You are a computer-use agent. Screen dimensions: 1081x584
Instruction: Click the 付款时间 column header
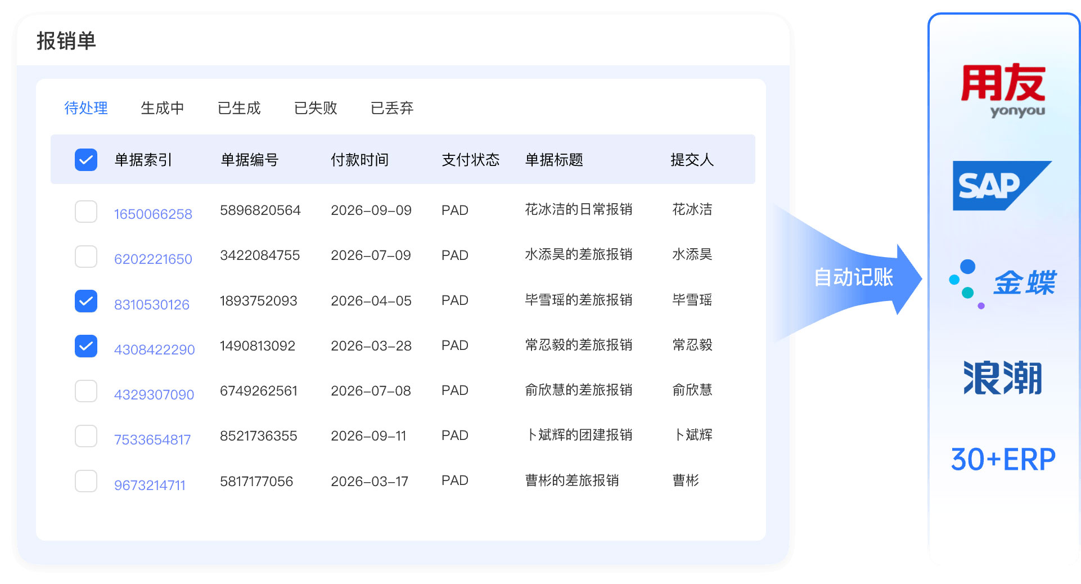click(x=360, y=160)
